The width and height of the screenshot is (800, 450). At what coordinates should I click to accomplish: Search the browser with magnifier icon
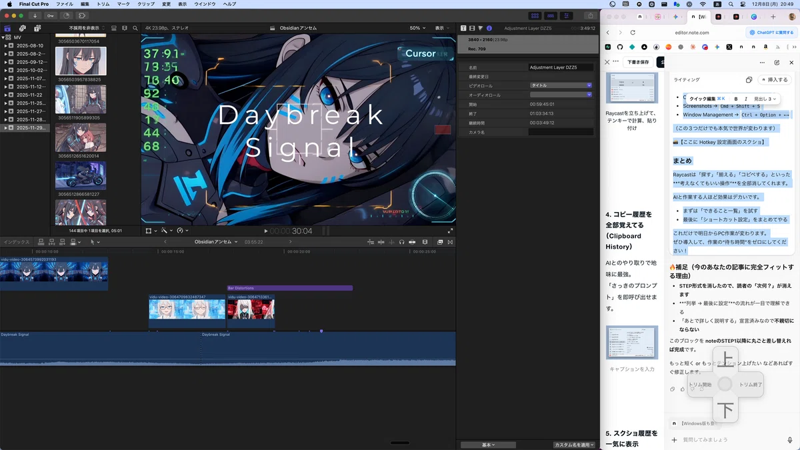point(135,28)
